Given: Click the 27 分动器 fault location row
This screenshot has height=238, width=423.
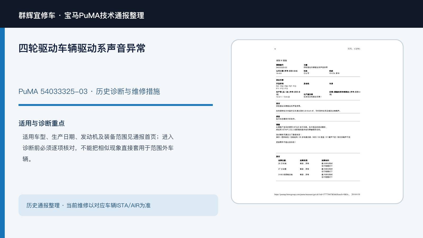Looking at the screenshot, I should (305, 170).
